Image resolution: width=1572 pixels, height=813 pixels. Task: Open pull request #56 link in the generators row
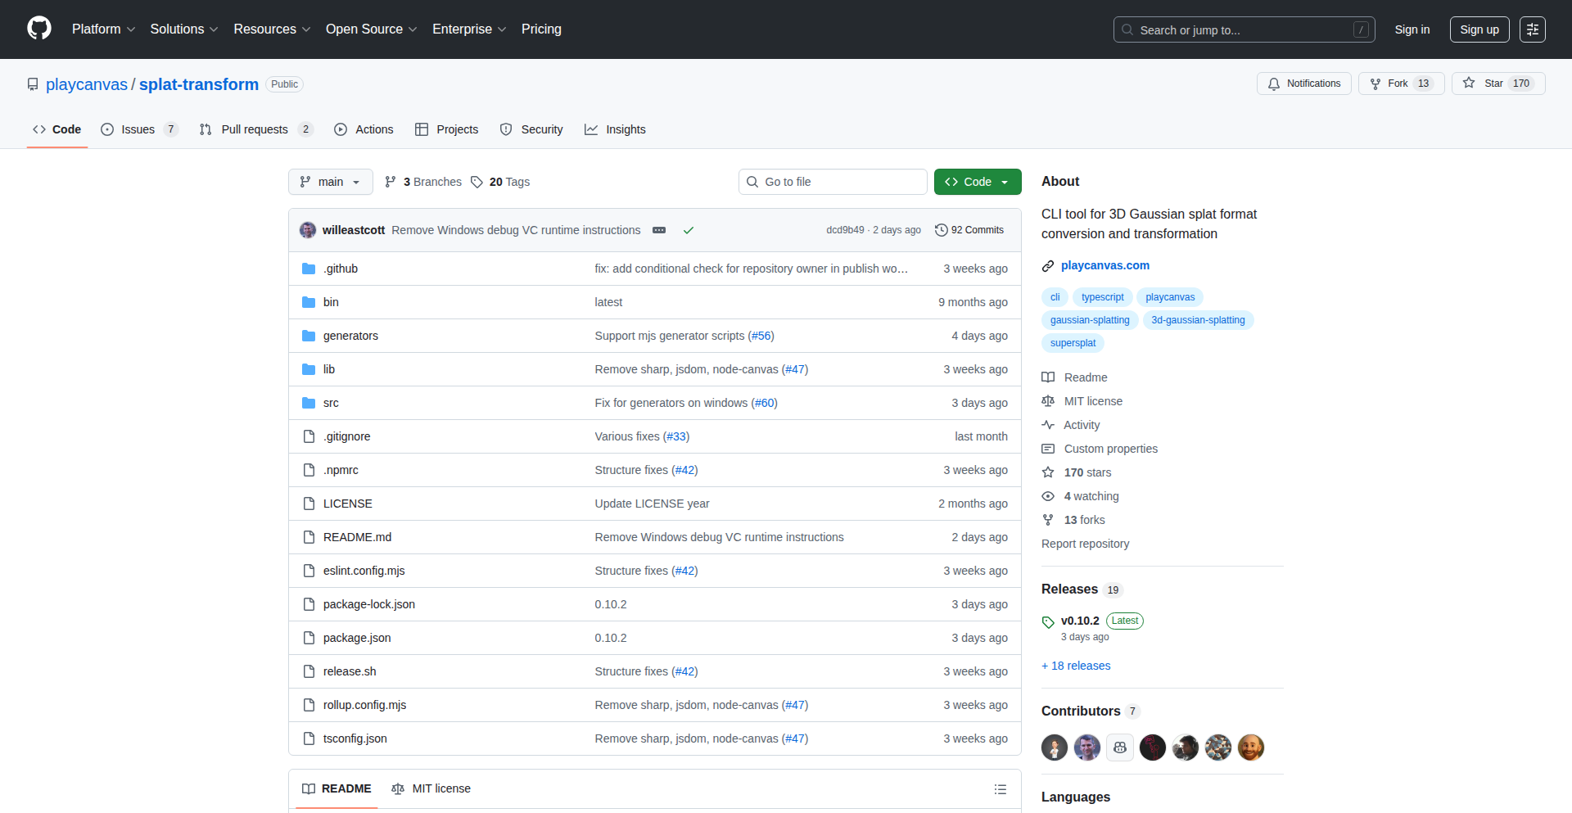[761, 336]
